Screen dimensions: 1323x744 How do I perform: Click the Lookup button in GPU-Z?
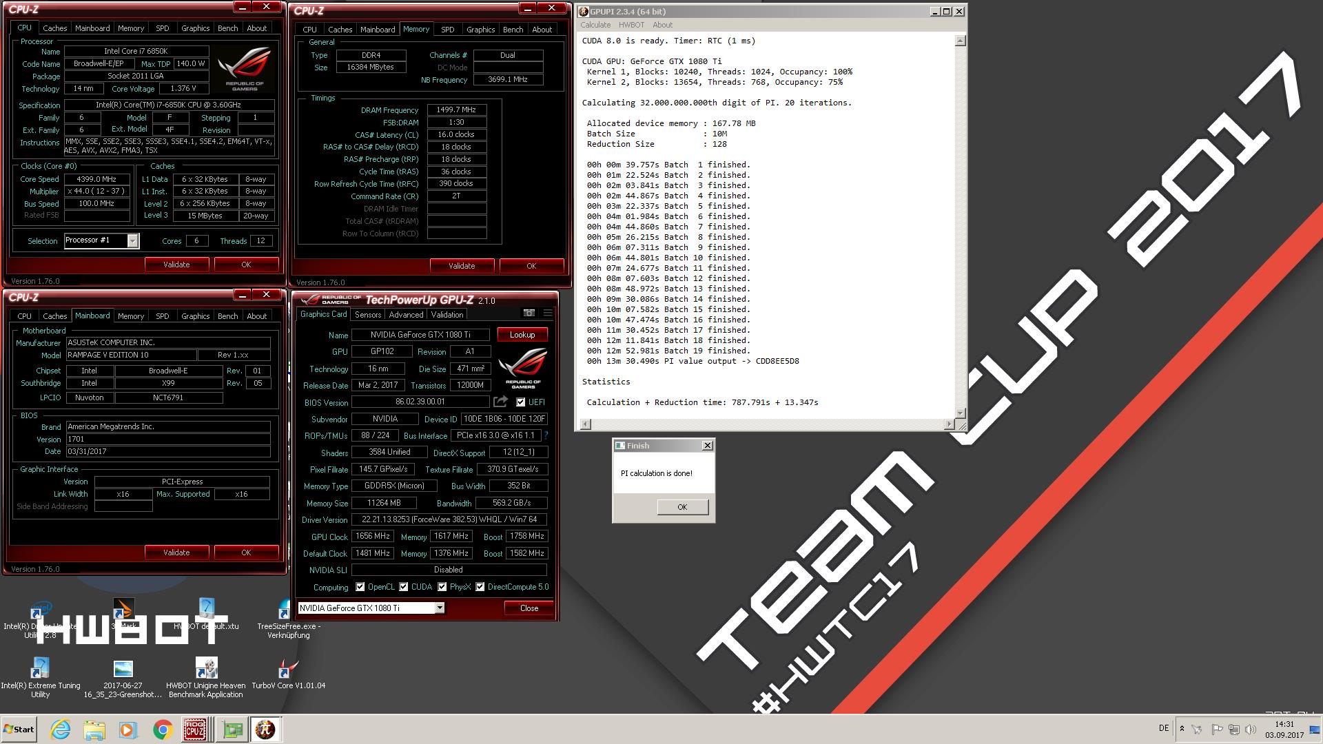pos(522,335)
